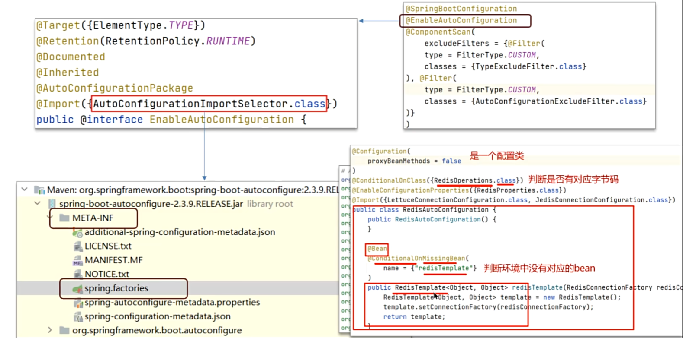
Task: Click the @Documented annotation
Action: point(71,57)
